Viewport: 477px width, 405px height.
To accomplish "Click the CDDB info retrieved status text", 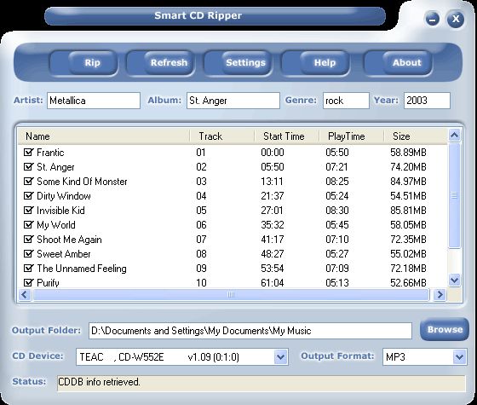I will pyautogui.click(x=99, y=382).
